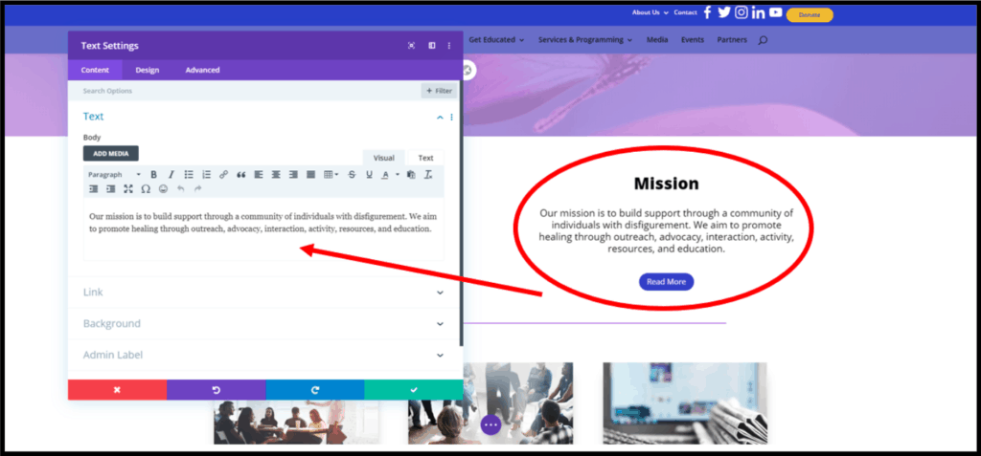Image resolution: width=981 pixels, height=456 pixels.
Task: Expand the Background settings section
Action: pyautogui.click(x=263, y=324)
